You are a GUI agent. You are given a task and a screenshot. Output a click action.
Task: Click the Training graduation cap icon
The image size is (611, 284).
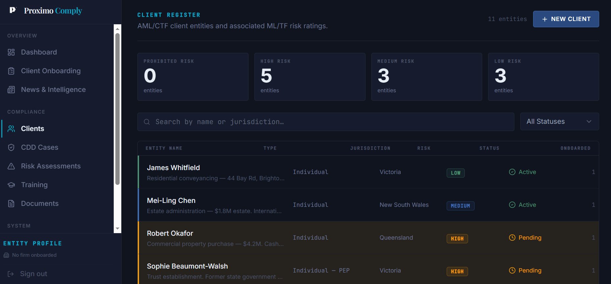[x=11, y=185]
